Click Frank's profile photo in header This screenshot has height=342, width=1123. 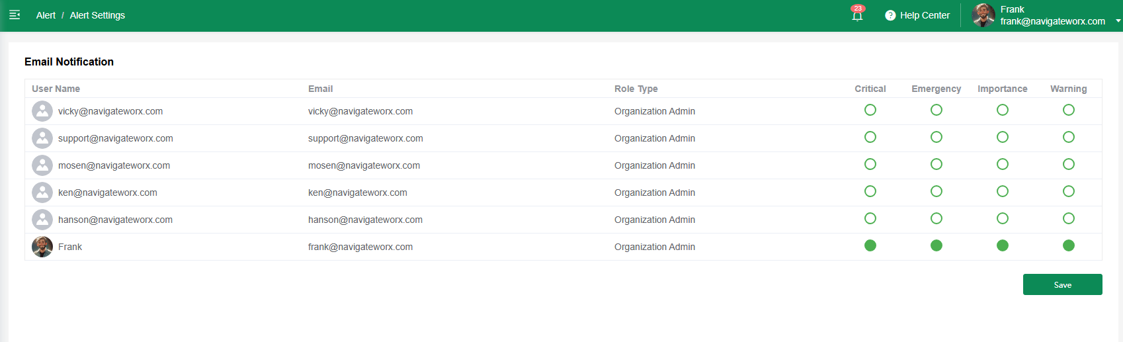tap(983, 15)
